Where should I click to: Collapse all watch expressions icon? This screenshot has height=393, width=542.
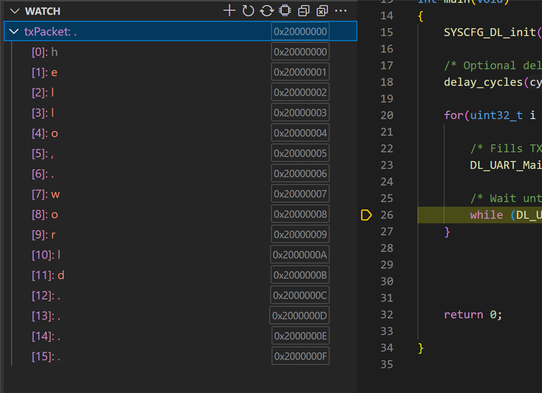click(x=304, y=11)
